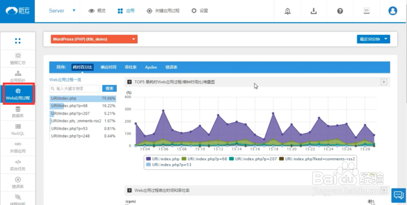
Task: Sort by 错误率 in the sort bar
Action: (x=171, y=67)
